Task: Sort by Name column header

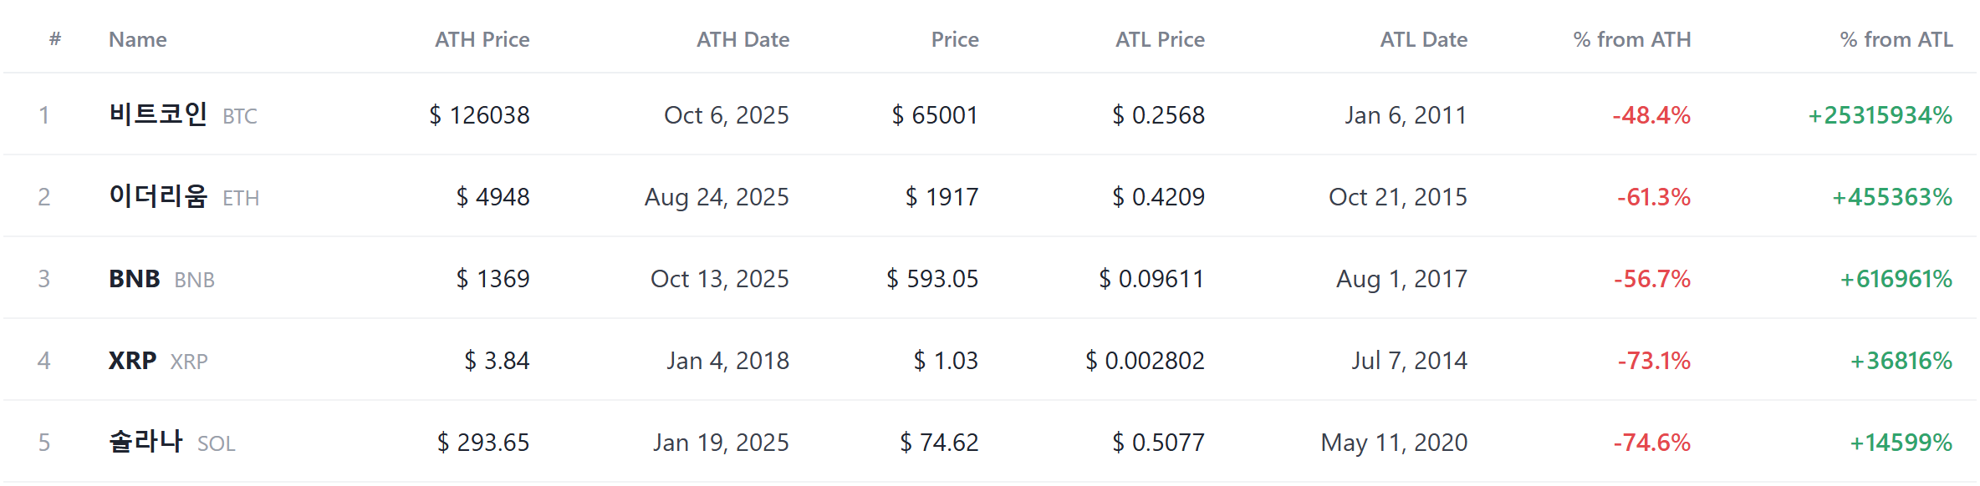Action: [138, 39]
